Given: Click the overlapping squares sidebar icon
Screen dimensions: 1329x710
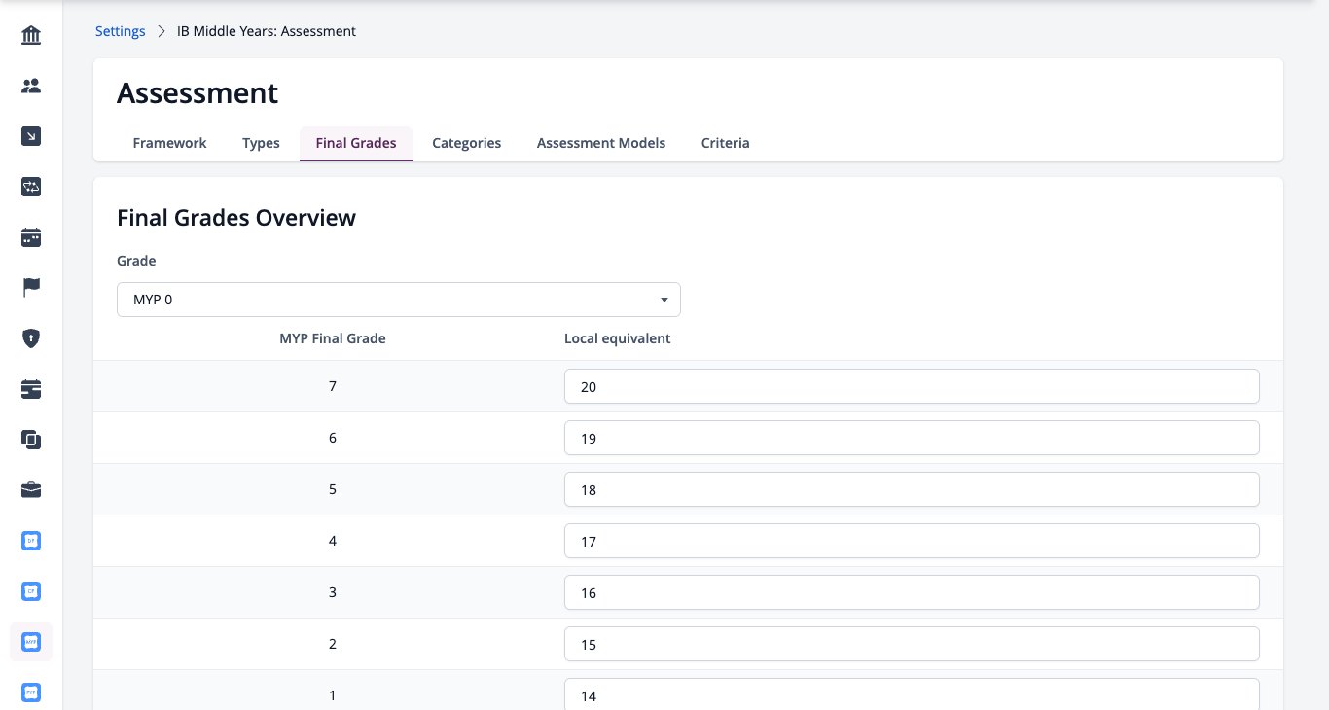Looking at the screenshot, I should pos(31,440).
